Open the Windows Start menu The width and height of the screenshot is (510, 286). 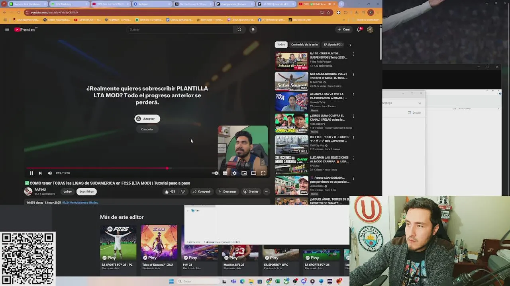pos(171,281)
